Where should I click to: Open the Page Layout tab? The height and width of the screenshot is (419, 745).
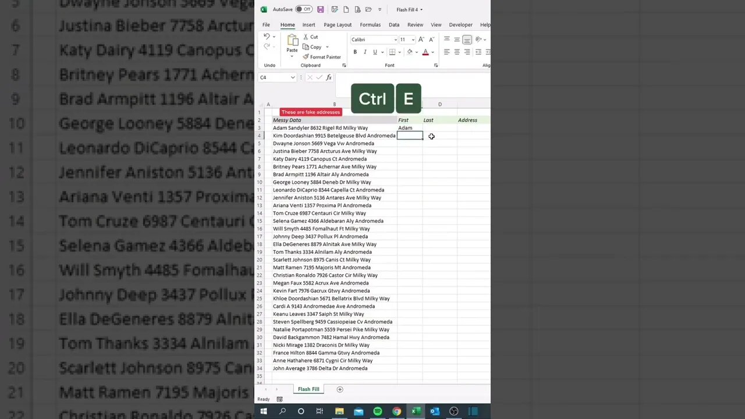[x=338, y=25]
